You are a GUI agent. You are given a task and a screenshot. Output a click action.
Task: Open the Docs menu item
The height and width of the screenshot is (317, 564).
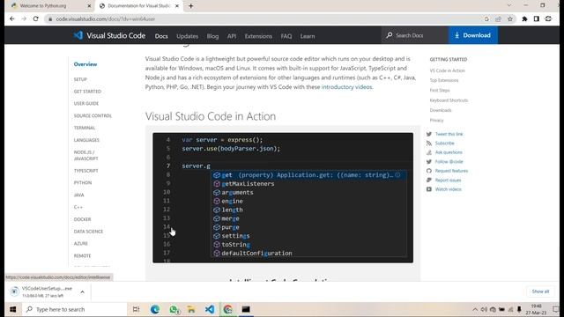click(161, 36)
